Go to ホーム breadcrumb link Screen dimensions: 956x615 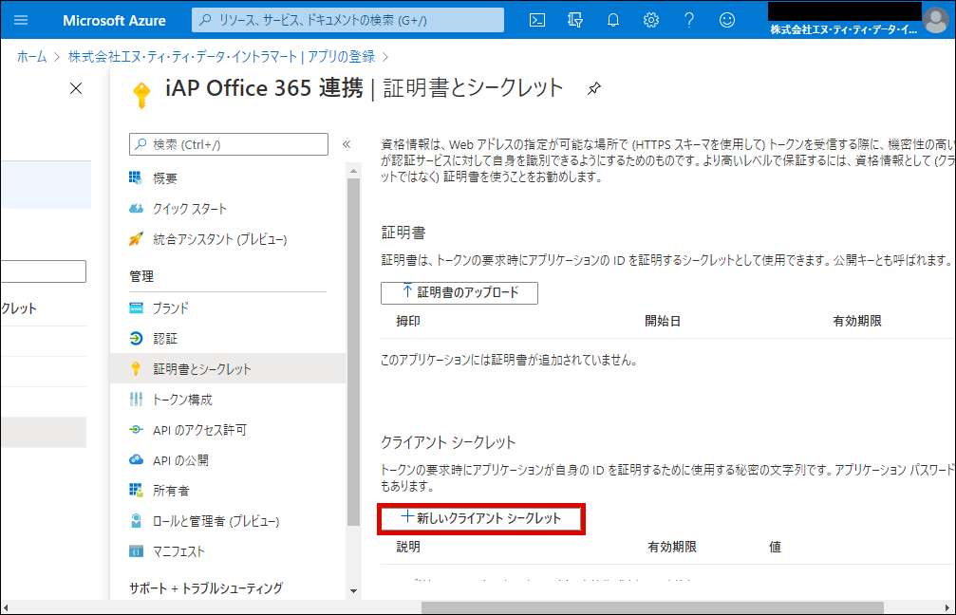pyautogui.click(x=31, y=57)
